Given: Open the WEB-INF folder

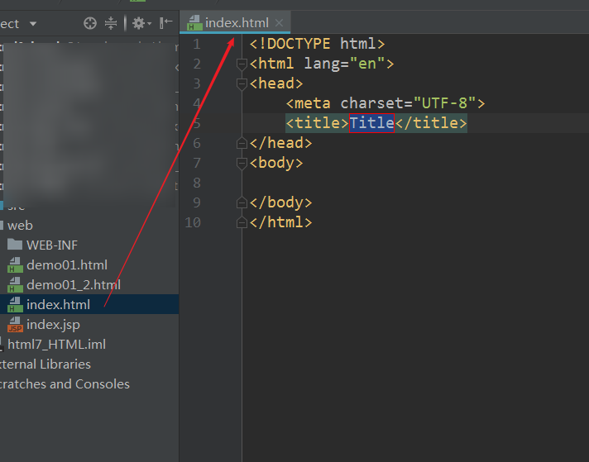Looking at the screenshot, I should [52, 245].
